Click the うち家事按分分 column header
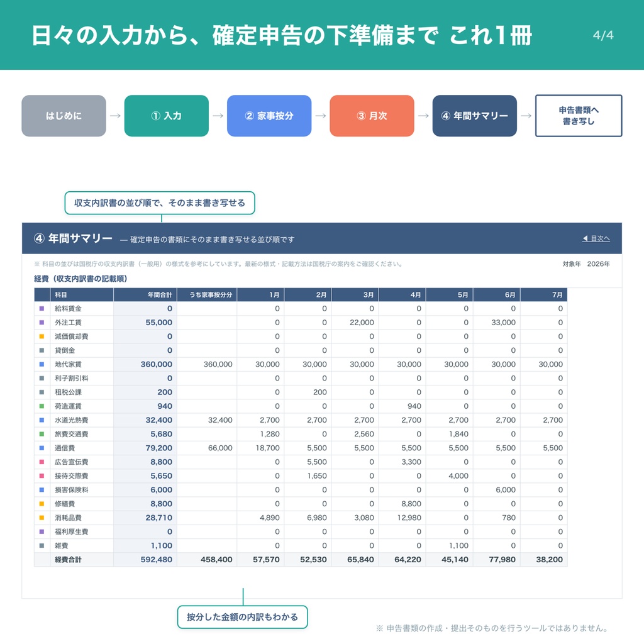Viewport: 644px width, 644px height. [x=207, y=295]
